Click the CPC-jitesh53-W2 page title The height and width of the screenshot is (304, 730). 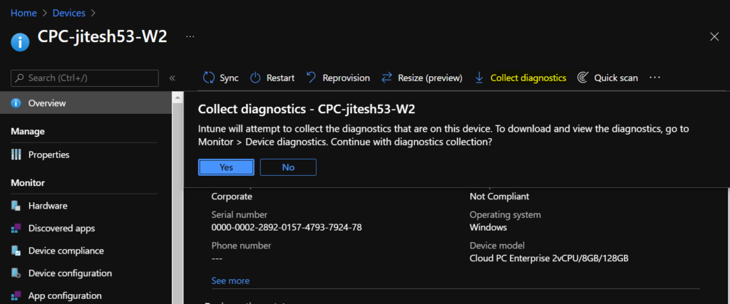102,37
